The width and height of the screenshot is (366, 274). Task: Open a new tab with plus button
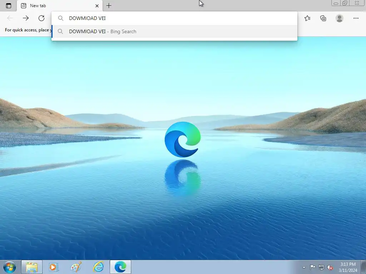pos(109,6)
